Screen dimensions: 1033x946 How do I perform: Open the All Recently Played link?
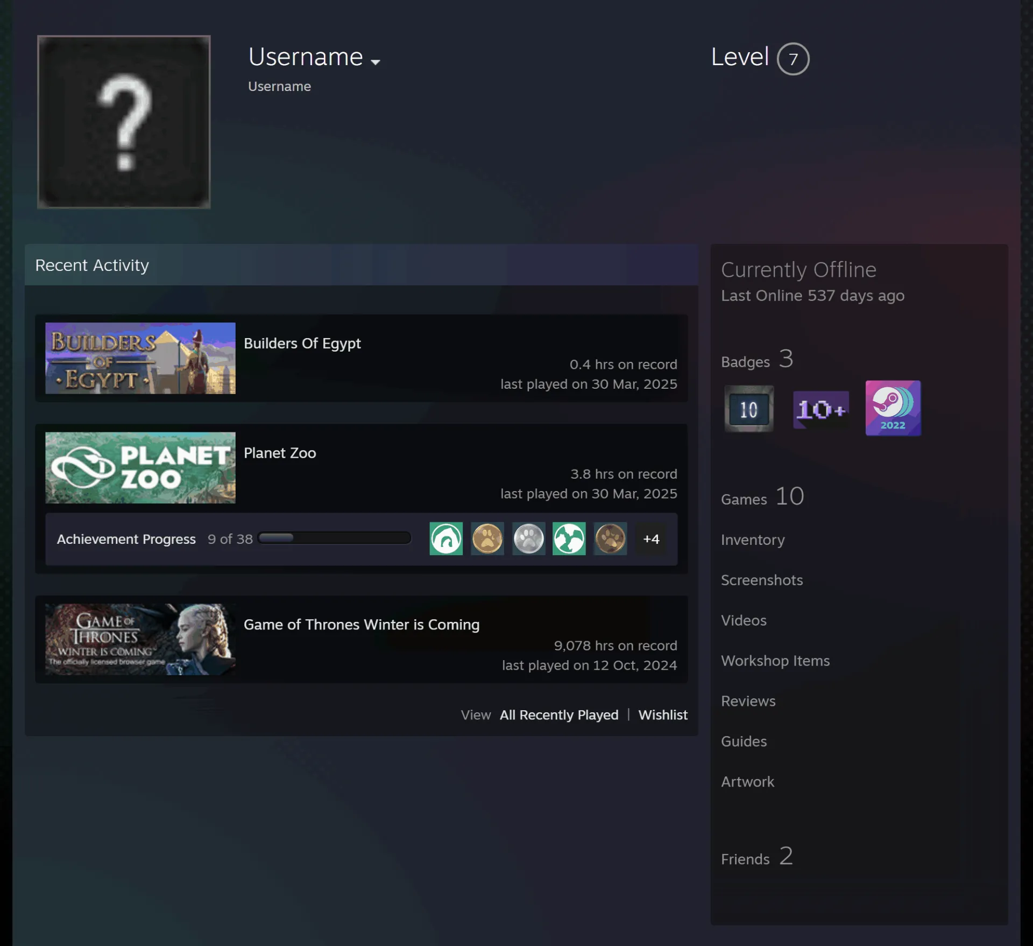[559, 714]
